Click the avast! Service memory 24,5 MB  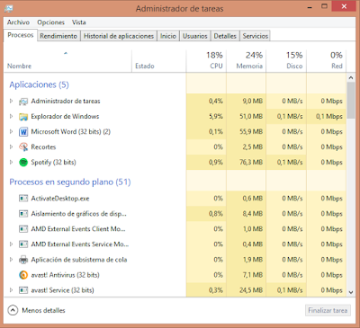click(x=251, y=290)
